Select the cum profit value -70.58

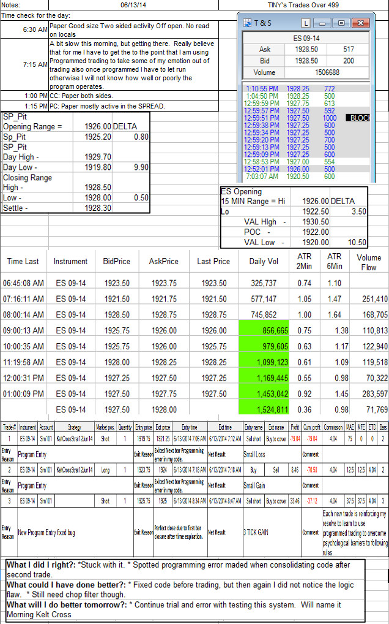[x=312, y=470]
